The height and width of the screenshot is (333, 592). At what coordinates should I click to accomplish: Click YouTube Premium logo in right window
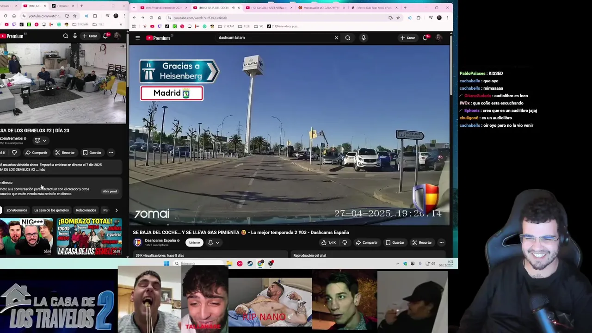[x=158, y=38]
